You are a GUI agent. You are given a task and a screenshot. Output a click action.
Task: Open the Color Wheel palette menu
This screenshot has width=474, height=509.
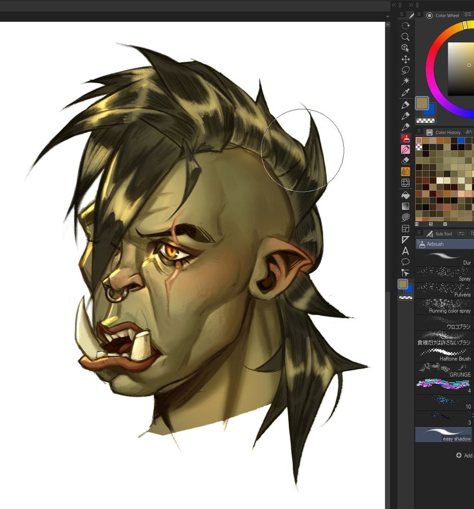click(x=419, y=14)
